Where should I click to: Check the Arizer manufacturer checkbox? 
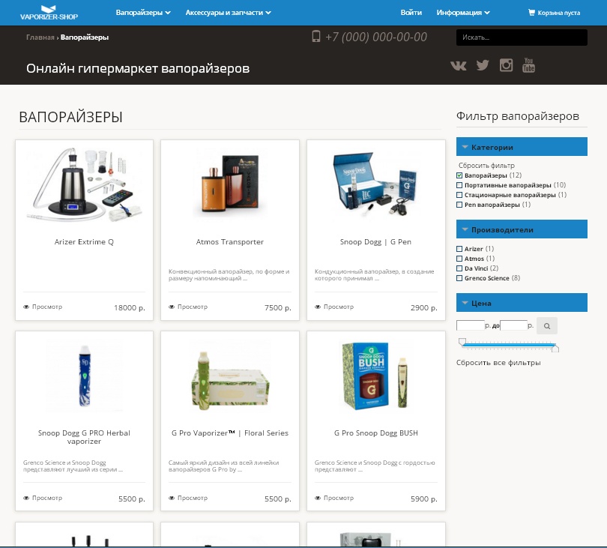point(459,249)
